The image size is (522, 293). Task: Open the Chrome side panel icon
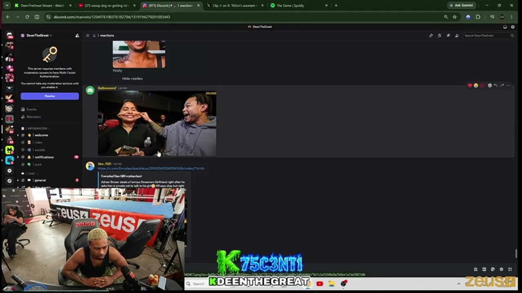37,17
